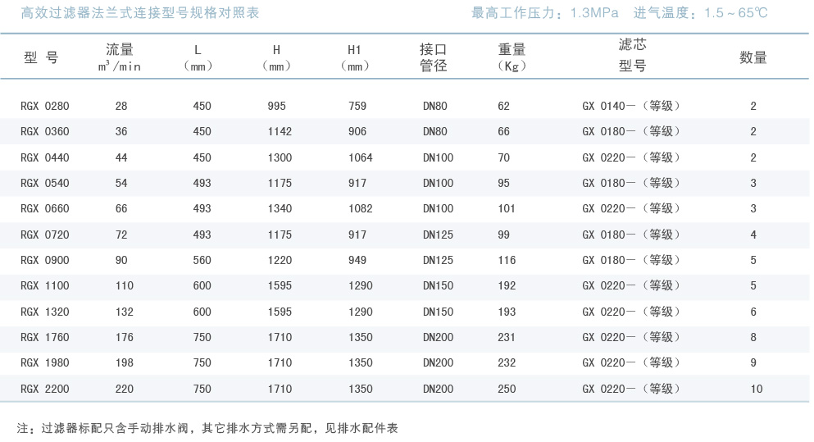
Task: Click the H1 (mm) column header
Action: click(x=354, y=57)
